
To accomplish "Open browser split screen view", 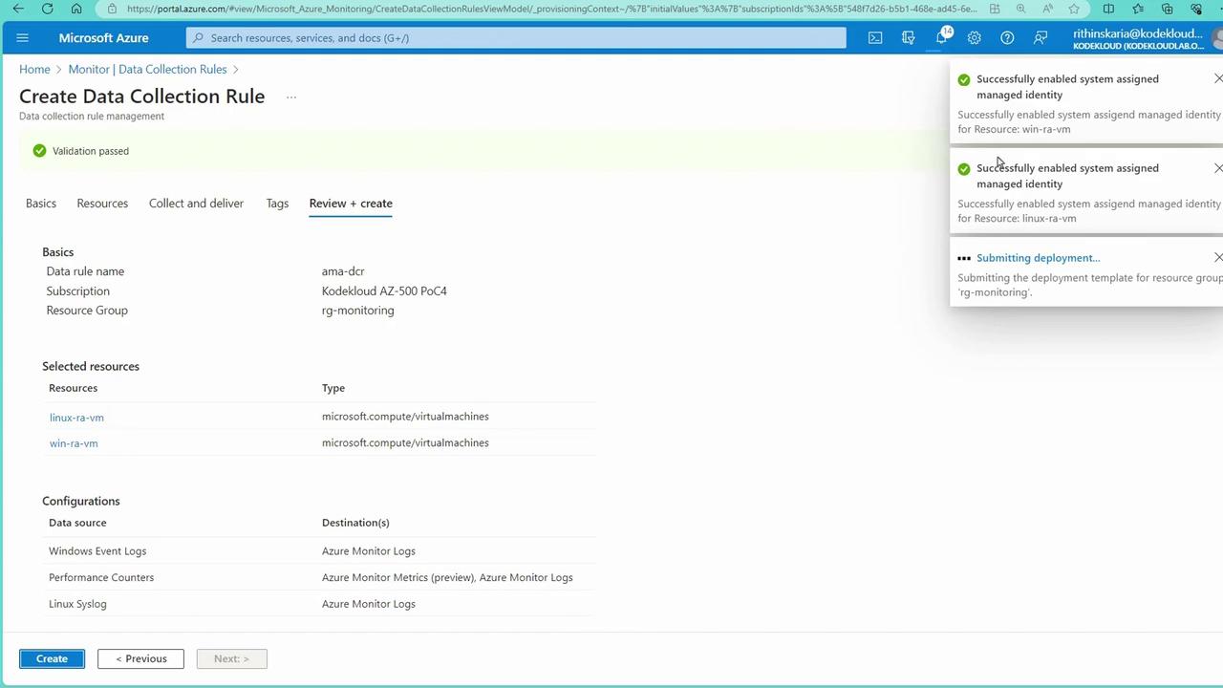I will point(1108,9).
